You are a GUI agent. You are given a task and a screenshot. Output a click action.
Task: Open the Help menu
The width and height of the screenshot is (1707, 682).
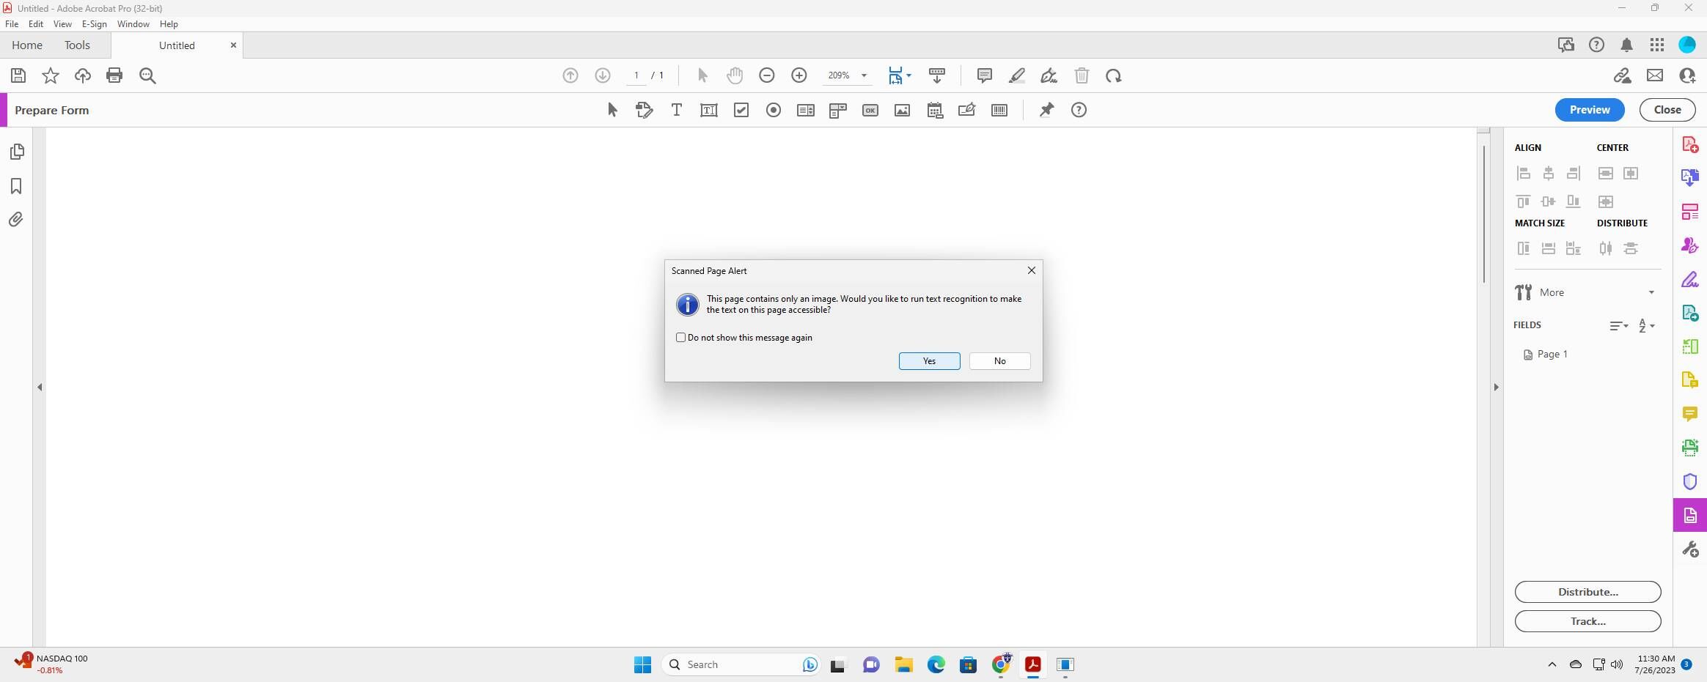pos(169,24)
